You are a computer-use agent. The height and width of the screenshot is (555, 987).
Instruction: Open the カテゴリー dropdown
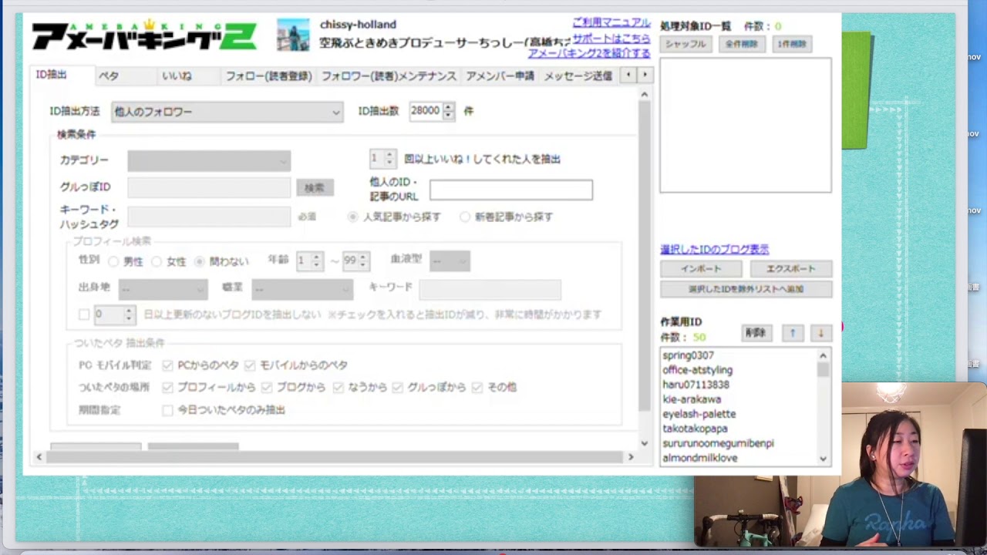209,160
